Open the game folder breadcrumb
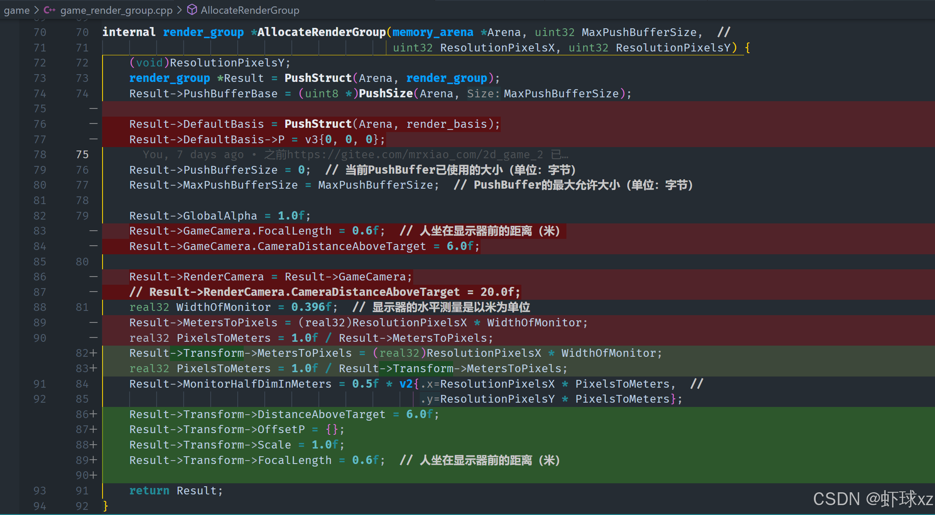This screenshot has width=935, height=515. (x=17, y=10)
